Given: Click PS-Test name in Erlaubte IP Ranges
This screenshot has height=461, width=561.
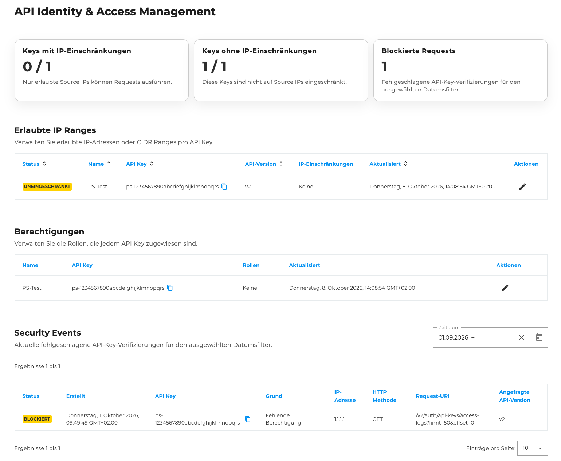Looking at the screenshot, I should click(98, 187).
